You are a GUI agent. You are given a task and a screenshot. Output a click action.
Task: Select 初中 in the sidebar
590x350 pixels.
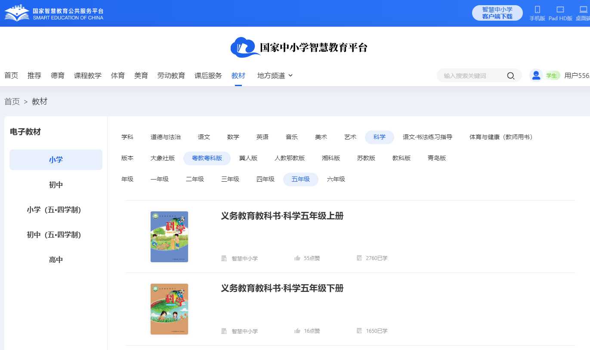tap(56, 185)
